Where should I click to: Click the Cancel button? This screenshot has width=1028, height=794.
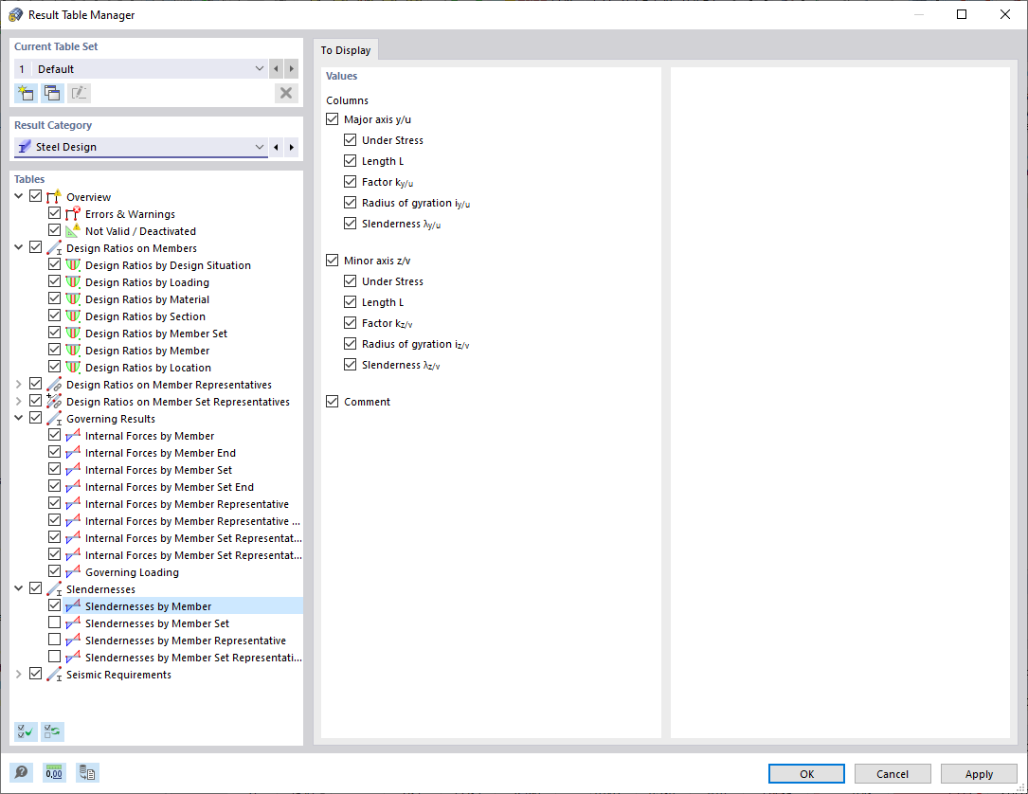click(893, 774)
